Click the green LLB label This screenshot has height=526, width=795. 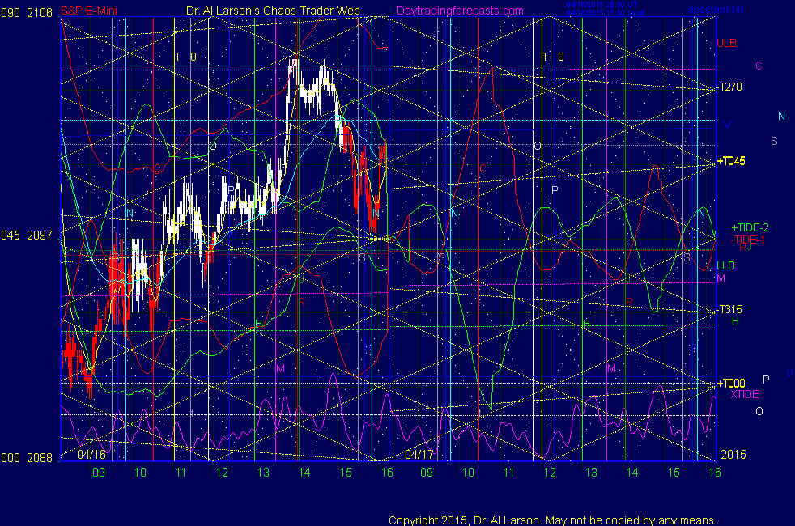point(725,265)
